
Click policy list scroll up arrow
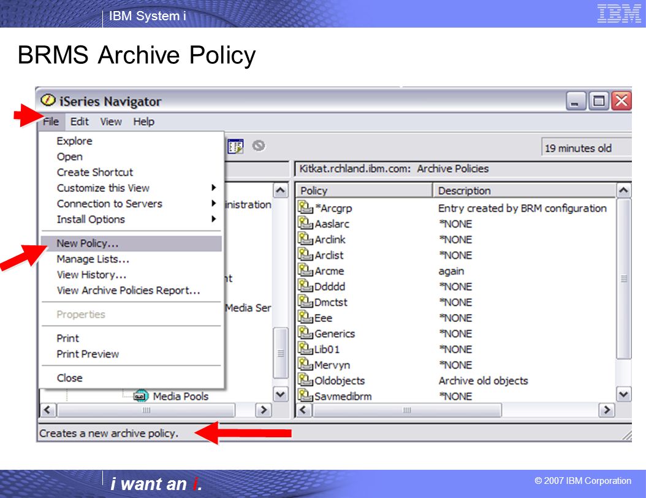(623, 191)
